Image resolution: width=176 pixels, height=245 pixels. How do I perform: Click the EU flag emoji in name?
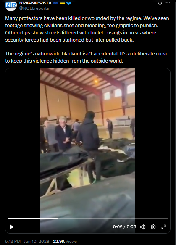(55, 3)
